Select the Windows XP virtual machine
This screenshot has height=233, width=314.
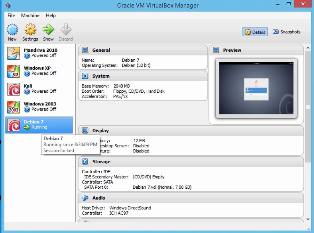pos(40,71)
